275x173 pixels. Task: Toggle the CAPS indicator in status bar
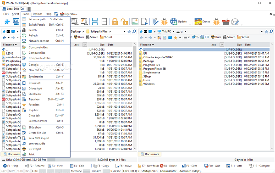click(4, 171)
